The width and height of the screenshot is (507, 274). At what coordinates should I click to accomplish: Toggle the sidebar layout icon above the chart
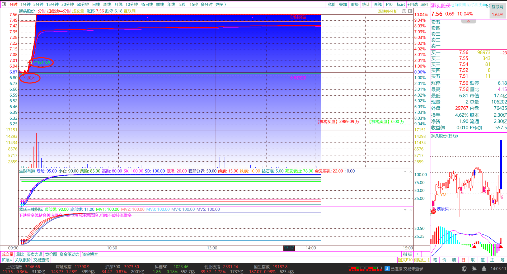tap(410, 11)
